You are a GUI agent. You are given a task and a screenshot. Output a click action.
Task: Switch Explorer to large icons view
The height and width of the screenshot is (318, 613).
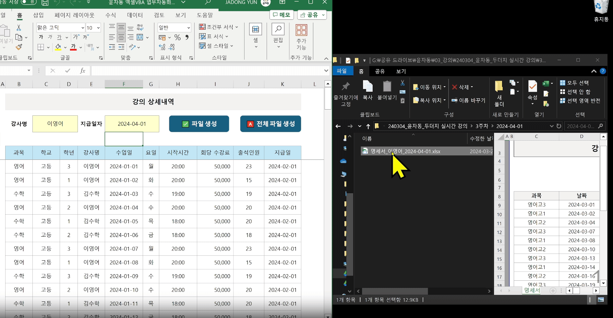[x=601, y=300]
